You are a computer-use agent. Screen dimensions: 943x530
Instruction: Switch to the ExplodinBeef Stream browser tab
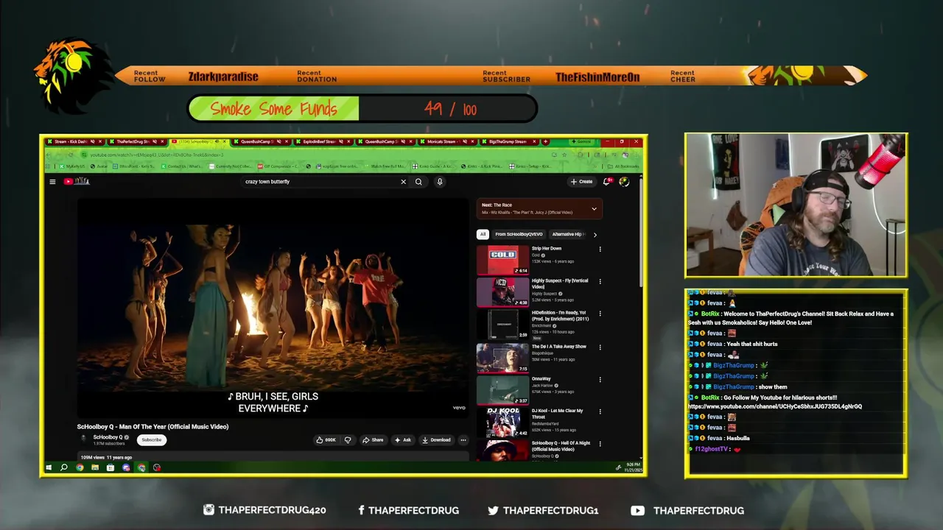click(324, 141)
